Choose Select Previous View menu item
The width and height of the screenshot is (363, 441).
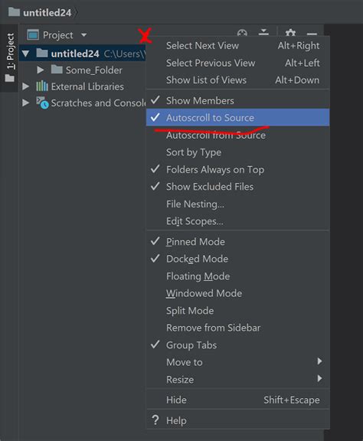tap(237, 63)
